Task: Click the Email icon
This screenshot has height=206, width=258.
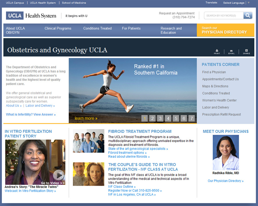Action: click(x=231, y=52)
